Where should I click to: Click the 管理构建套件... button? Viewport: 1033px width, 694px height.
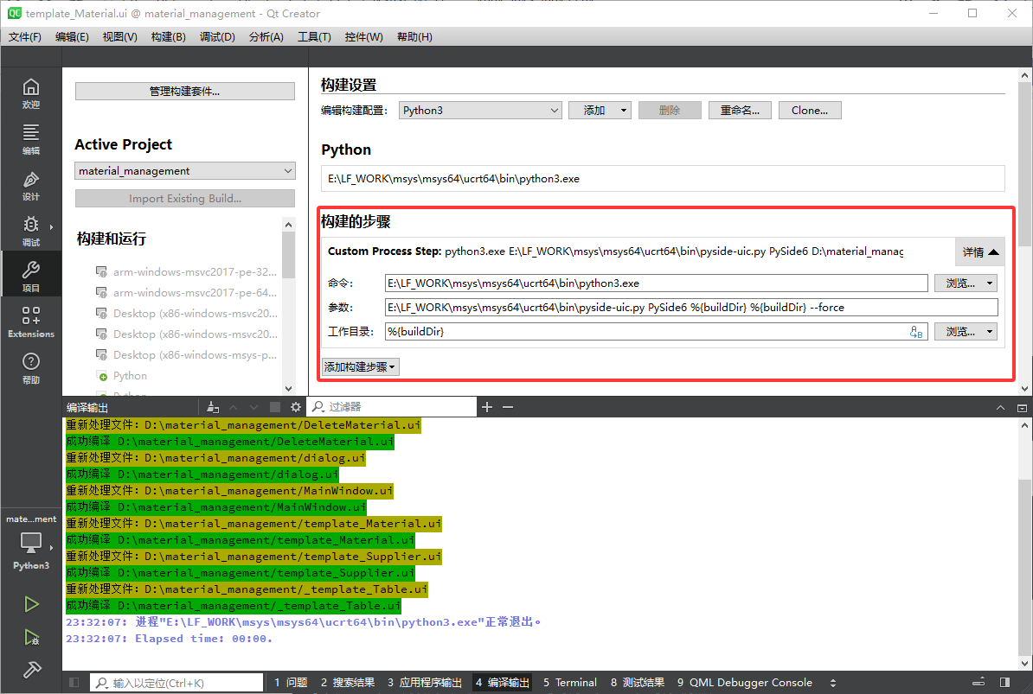(x=184, y=92)
